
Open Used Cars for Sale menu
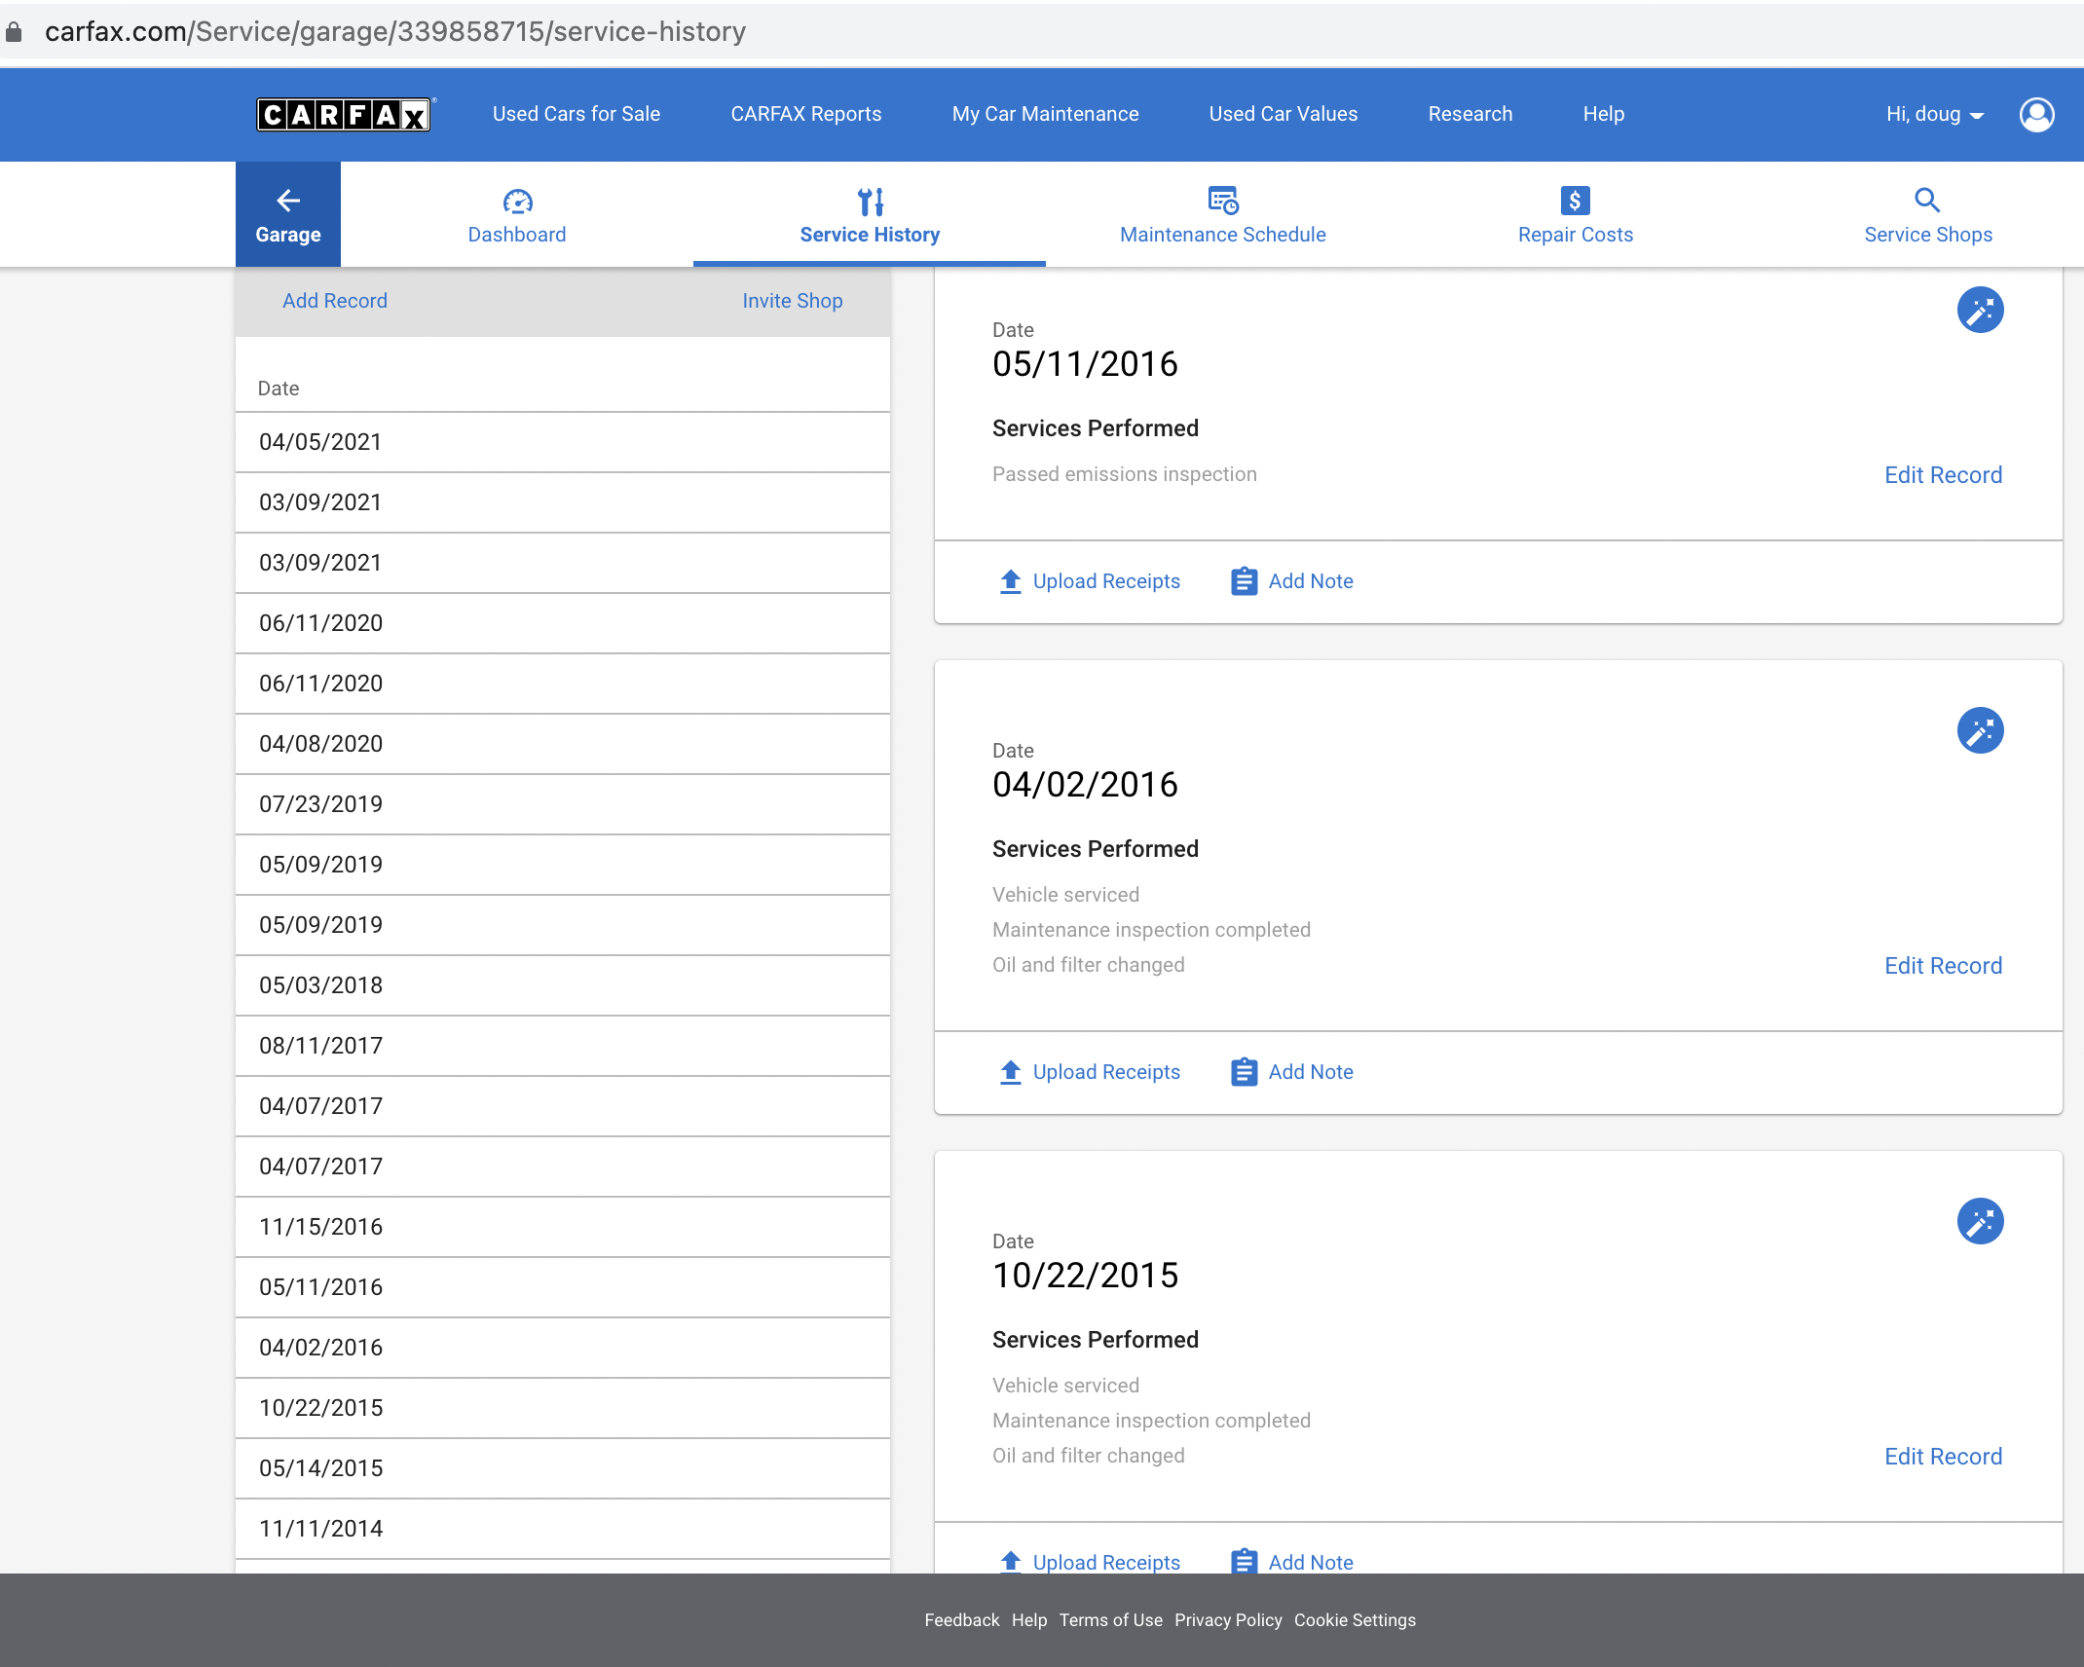[577, 115]
